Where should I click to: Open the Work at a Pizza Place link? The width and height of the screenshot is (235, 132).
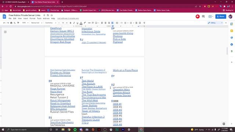click(x=125, y=70)
